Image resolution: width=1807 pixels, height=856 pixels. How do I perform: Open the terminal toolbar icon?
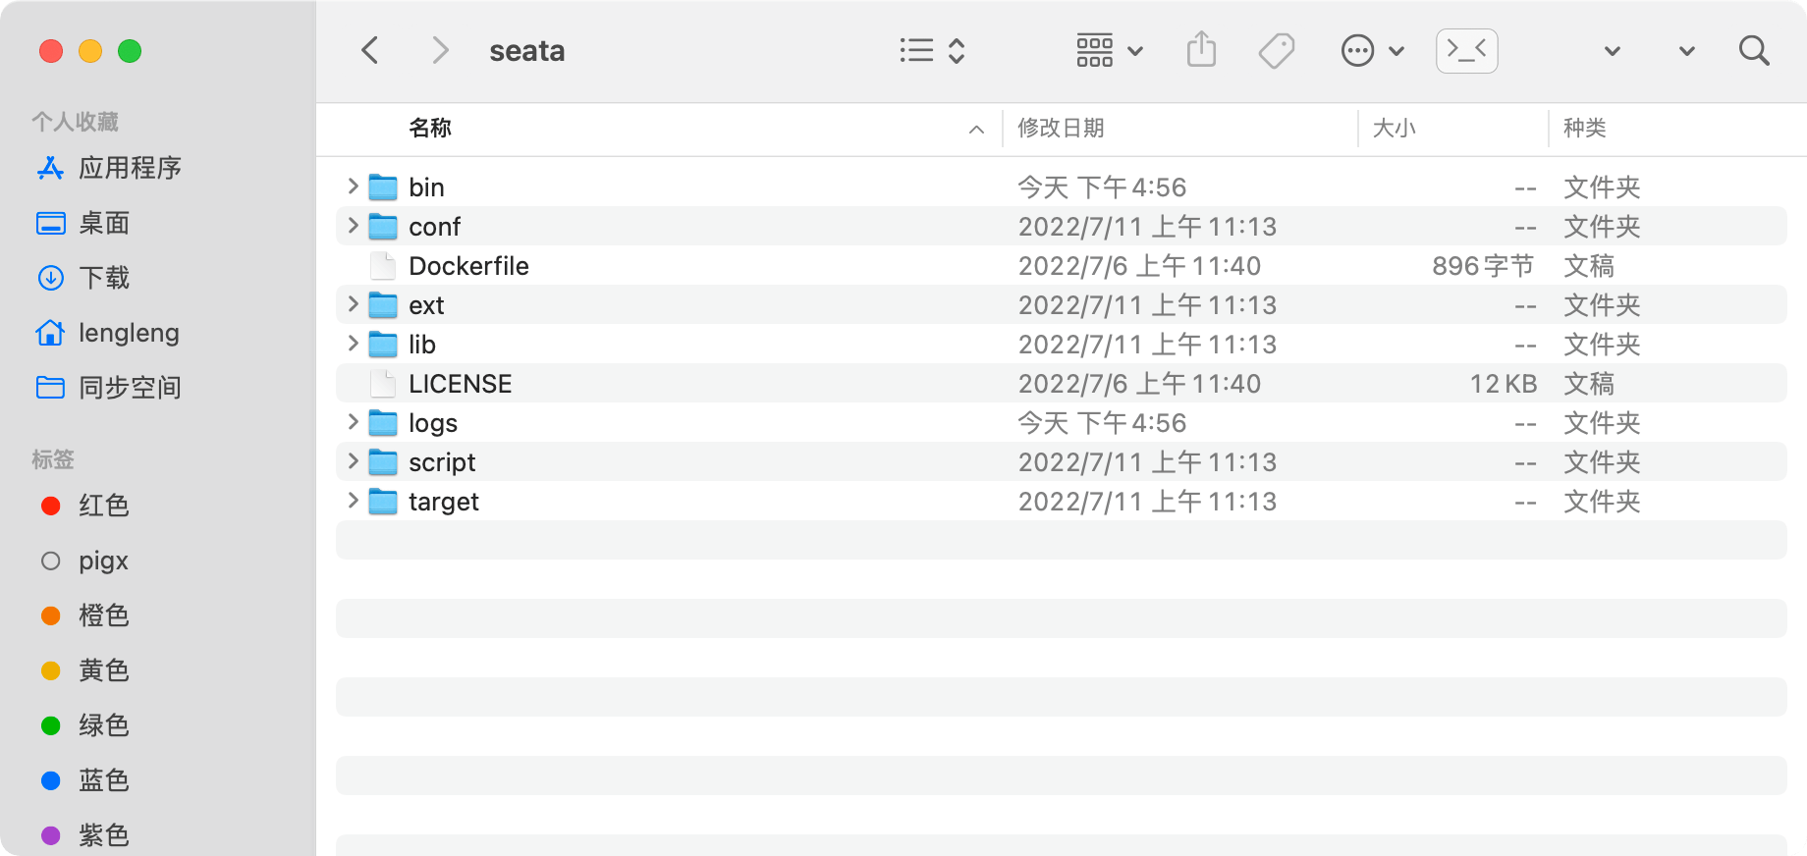pyautogui.click(x=1466, y=51)
